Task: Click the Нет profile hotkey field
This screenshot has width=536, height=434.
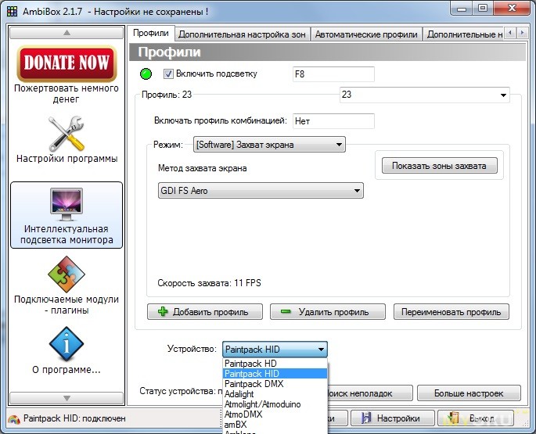Action: click(x=333, y=121)
